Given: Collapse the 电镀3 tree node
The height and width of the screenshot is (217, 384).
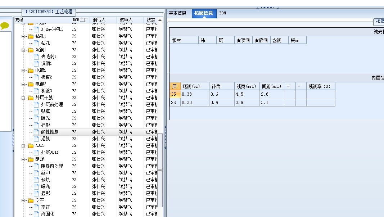Looking at the screenshot, I should click(23, 84).
